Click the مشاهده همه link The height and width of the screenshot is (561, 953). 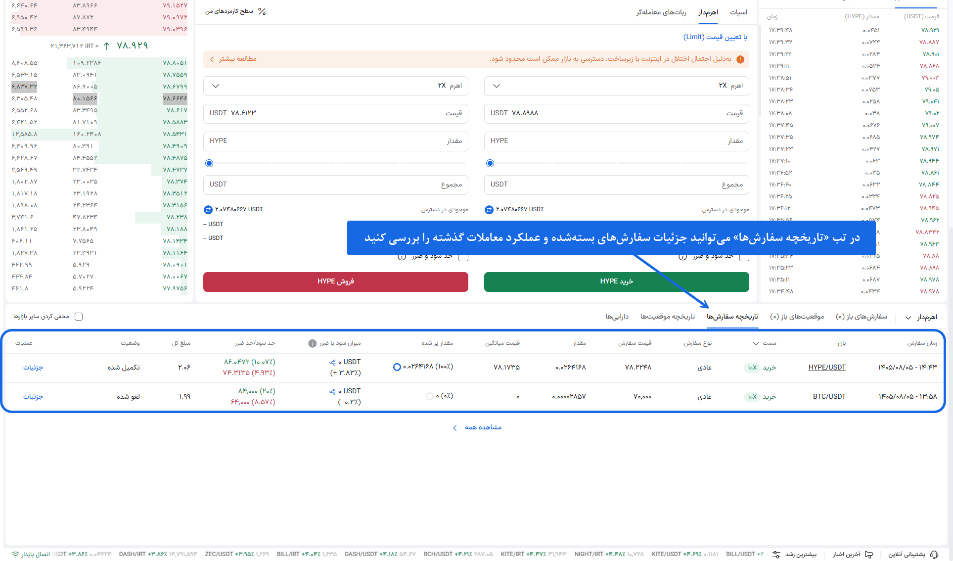click(x=478, y=427)
